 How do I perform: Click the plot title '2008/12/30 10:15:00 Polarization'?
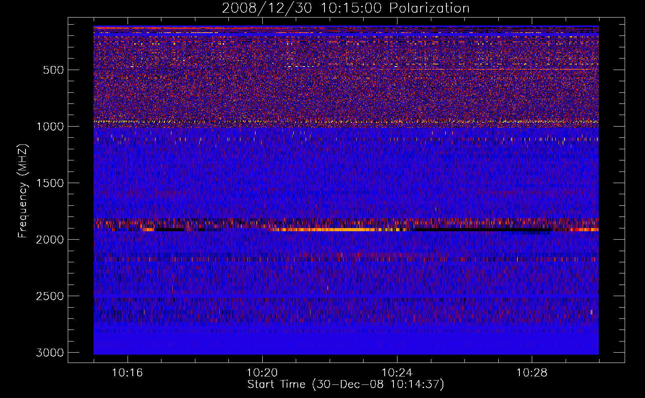pyautogui.click(x=345, y=8)
